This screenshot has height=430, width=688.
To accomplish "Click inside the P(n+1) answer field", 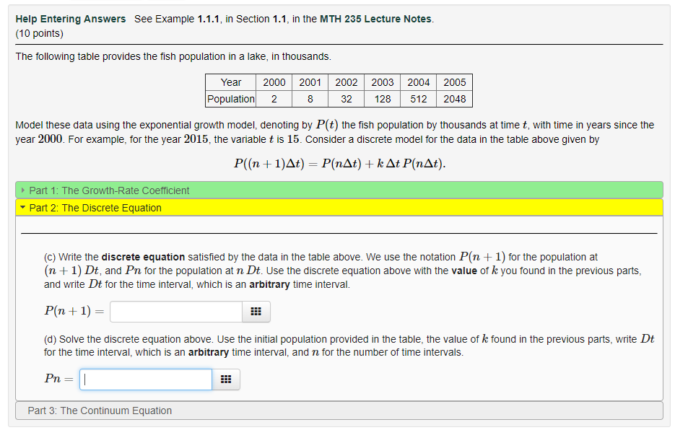I will [175, 311].
